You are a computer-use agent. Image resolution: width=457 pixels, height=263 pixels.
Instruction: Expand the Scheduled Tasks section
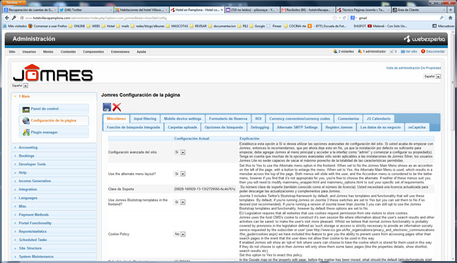coord(54,240)
